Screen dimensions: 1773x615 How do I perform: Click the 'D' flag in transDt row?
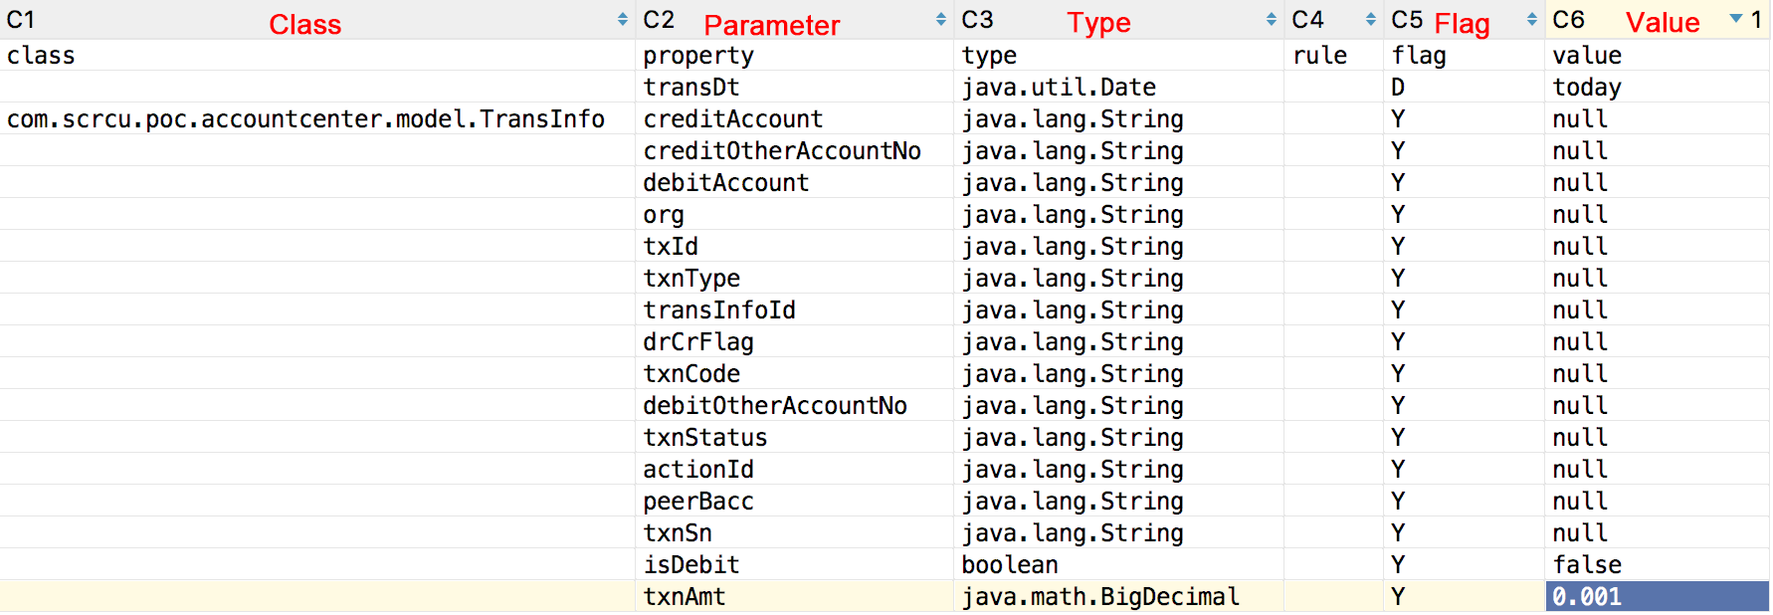(x=1465, y=87)
